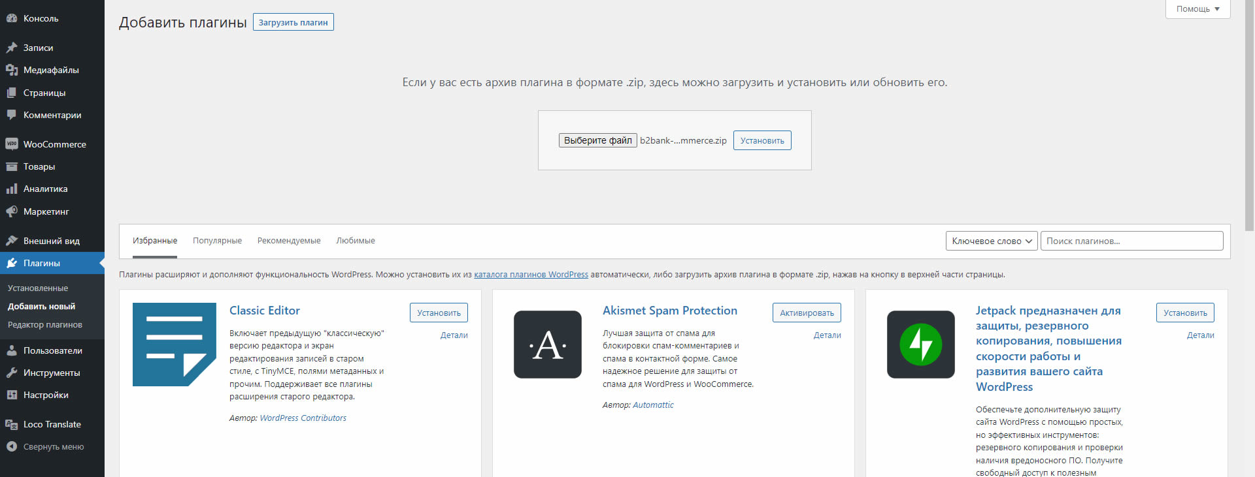The width and height of the screenshot is (1255, 477).
Task: Click the WooCommerce icon in sidebar
Action: 12,144
